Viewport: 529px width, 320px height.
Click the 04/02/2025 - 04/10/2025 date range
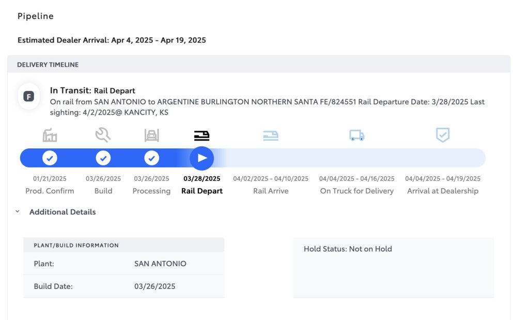click(x=271, y=178)
